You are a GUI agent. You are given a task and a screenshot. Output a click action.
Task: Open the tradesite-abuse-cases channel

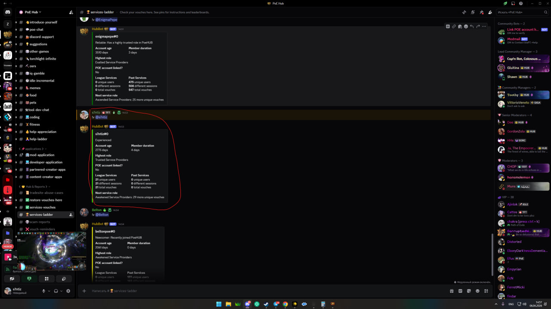[x=46, y=193]
